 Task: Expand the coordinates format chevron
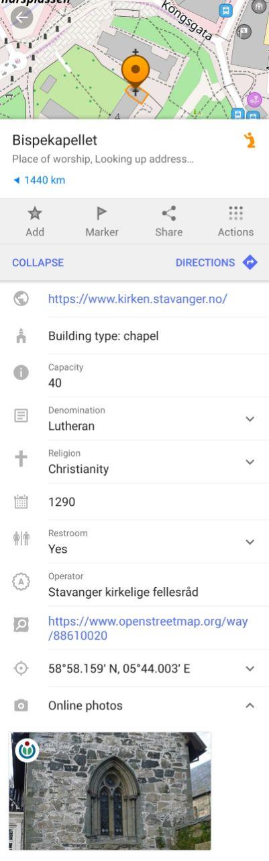tap(250, 669)
